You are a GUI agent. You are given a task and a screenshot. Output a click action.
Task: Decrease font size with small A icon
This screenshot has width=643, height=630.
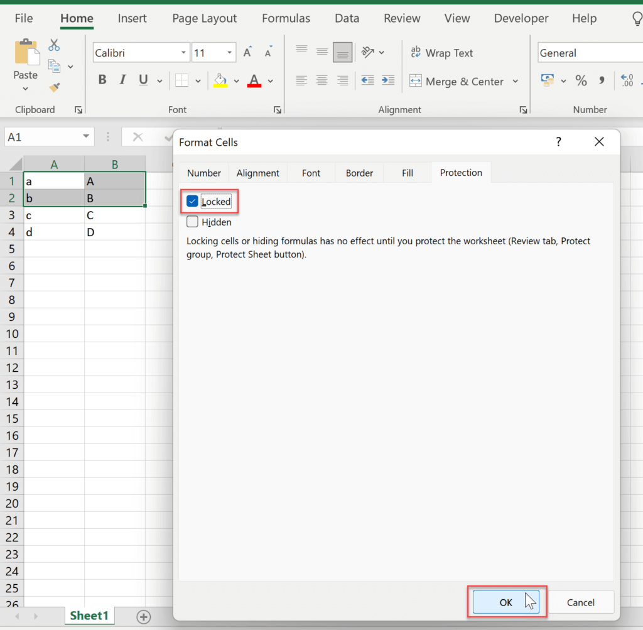click(x=268, y=53)
